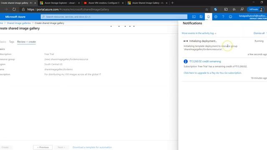Close the Azure VM creation tab
The height and width of the screenshot is (150, 267).
tap(123, 3)
